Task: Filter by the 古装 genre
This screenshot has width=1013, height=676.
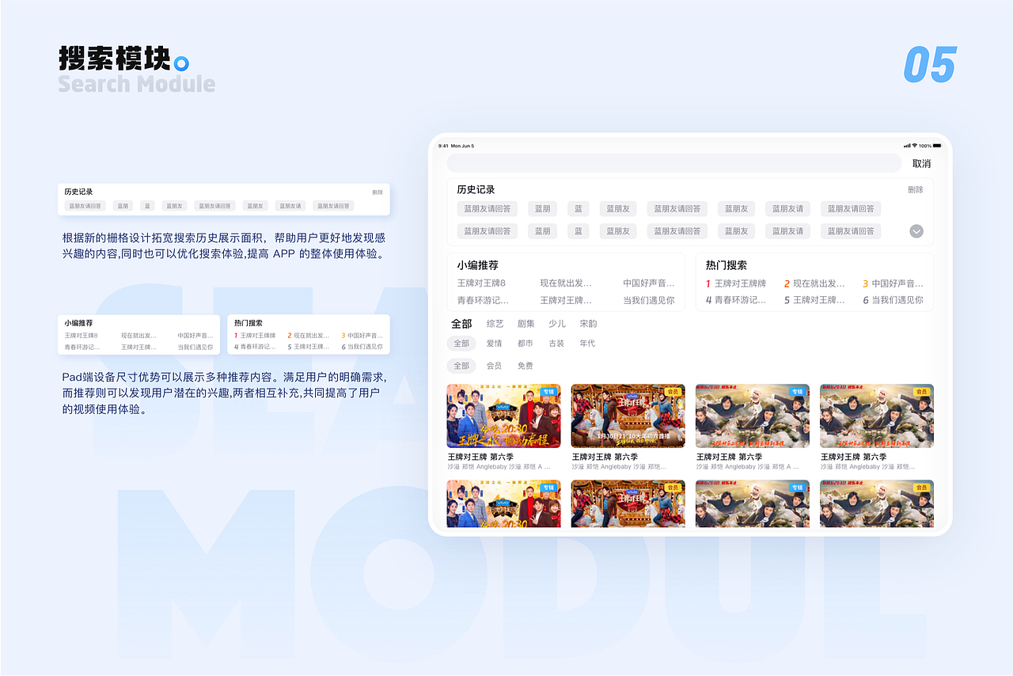Action: pos(556,344)
